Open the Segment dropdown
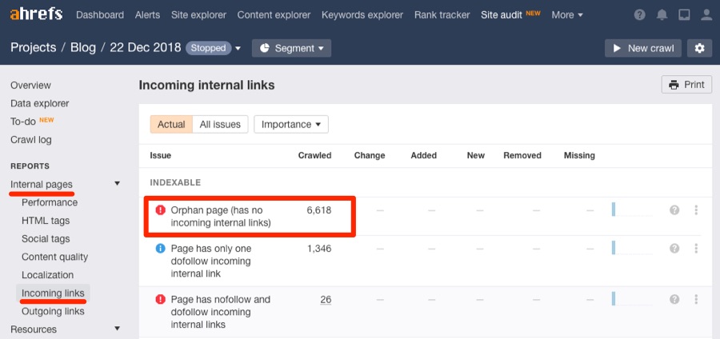Screen dimensions: 720x339 (291, 48)
